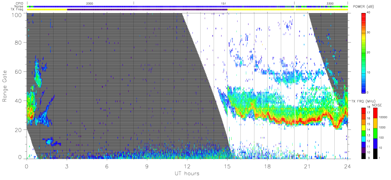Click the blue Noise strip above the plot
Viewport: 391px width, 180px height.
[187, 6]
